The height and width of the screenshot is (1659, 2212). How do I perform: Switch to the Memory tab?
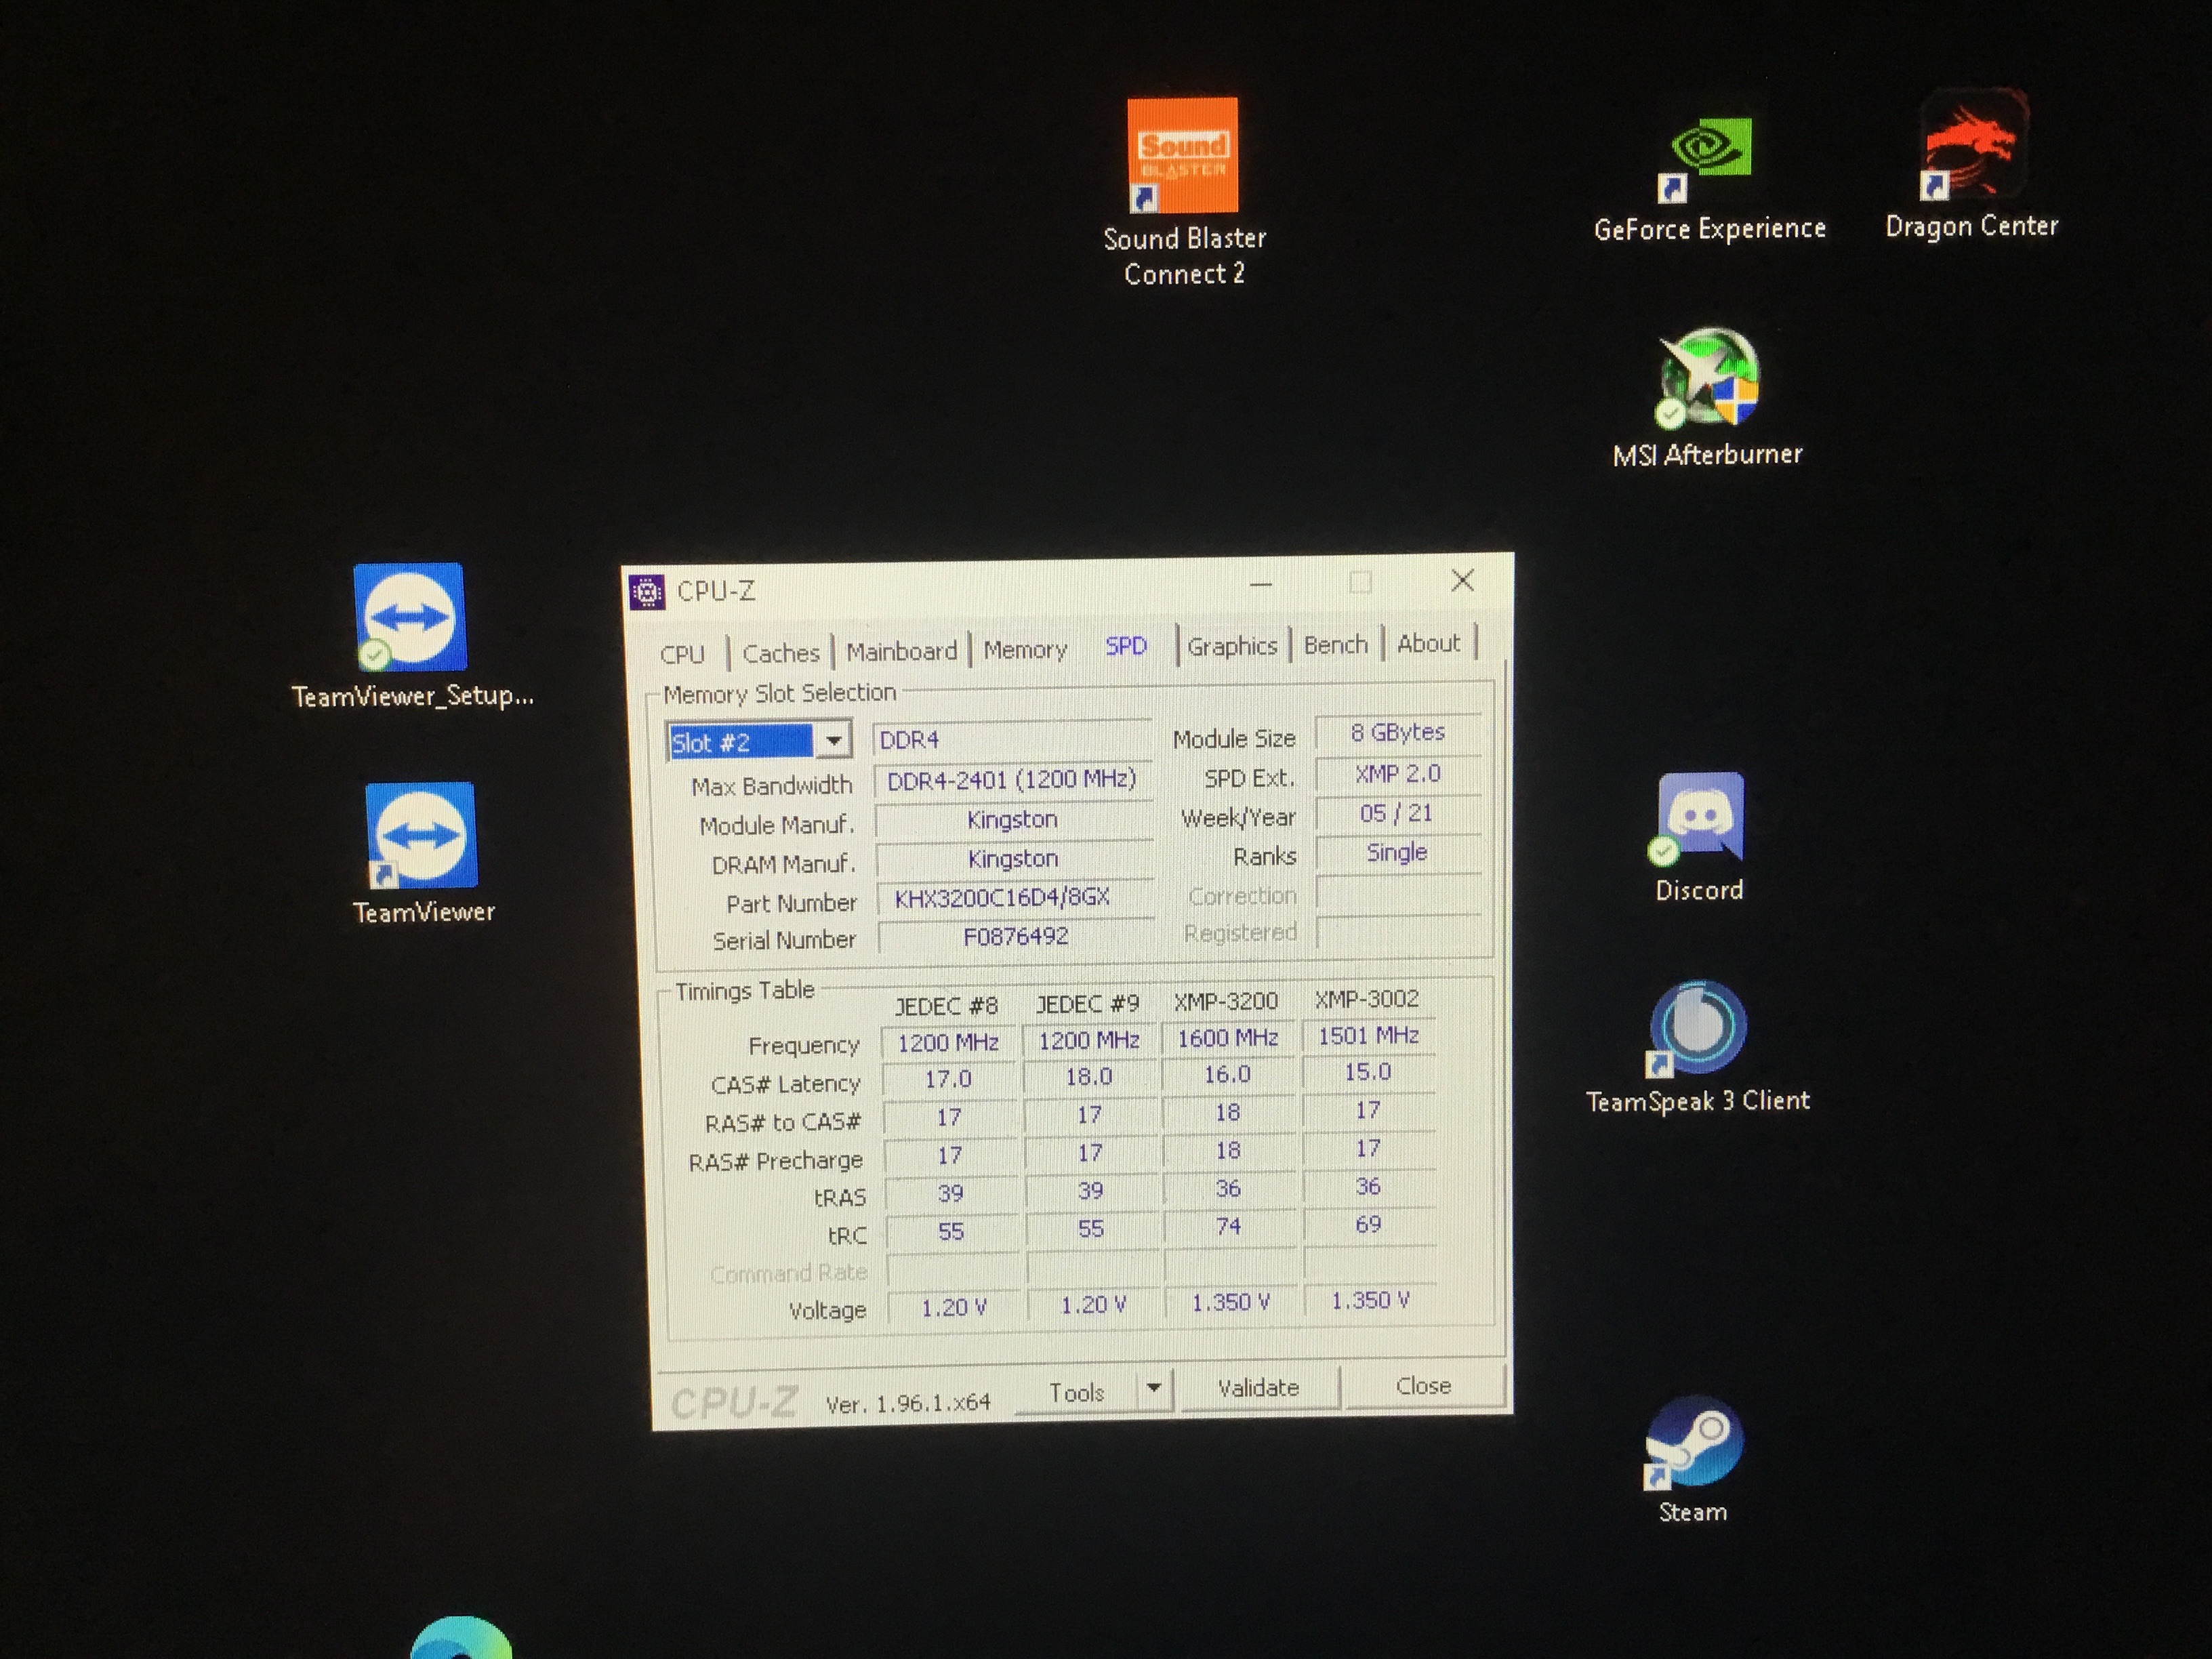[x=1025, y=650]
